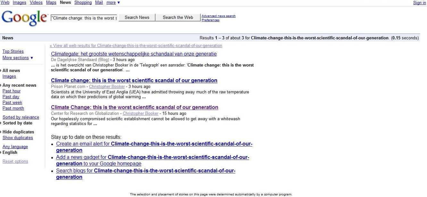The width and height of the screenshot is (427, 197).
Task: Open the Mail link in top navigation
Action: (99, 3)
